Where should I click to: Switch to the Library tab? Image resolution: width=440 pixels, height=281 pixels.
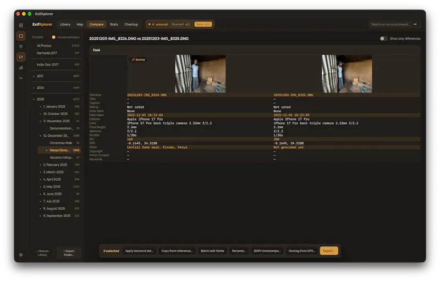65,24
